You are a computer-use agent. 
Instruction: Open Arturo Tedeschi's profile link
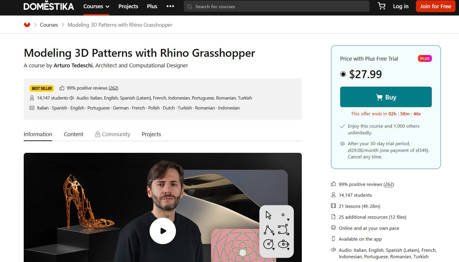tap(73, 66)
